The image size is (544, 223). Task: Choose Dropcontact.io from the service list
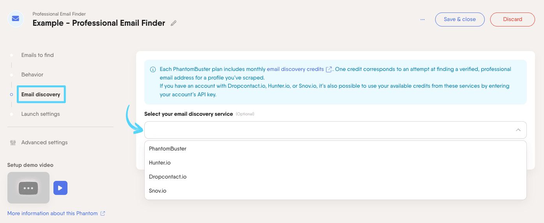point(335,177)
